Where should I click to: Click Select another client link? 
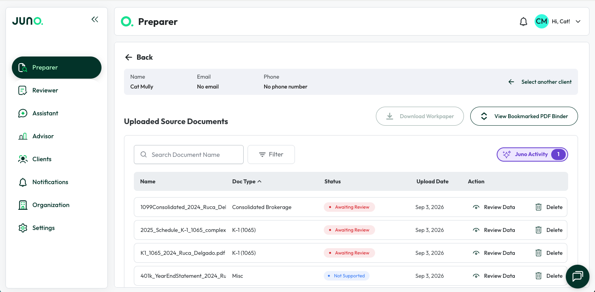(x=540, y=82)
